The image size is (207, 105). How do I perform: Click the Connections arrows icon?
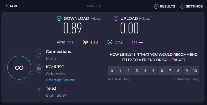point(39,53)
